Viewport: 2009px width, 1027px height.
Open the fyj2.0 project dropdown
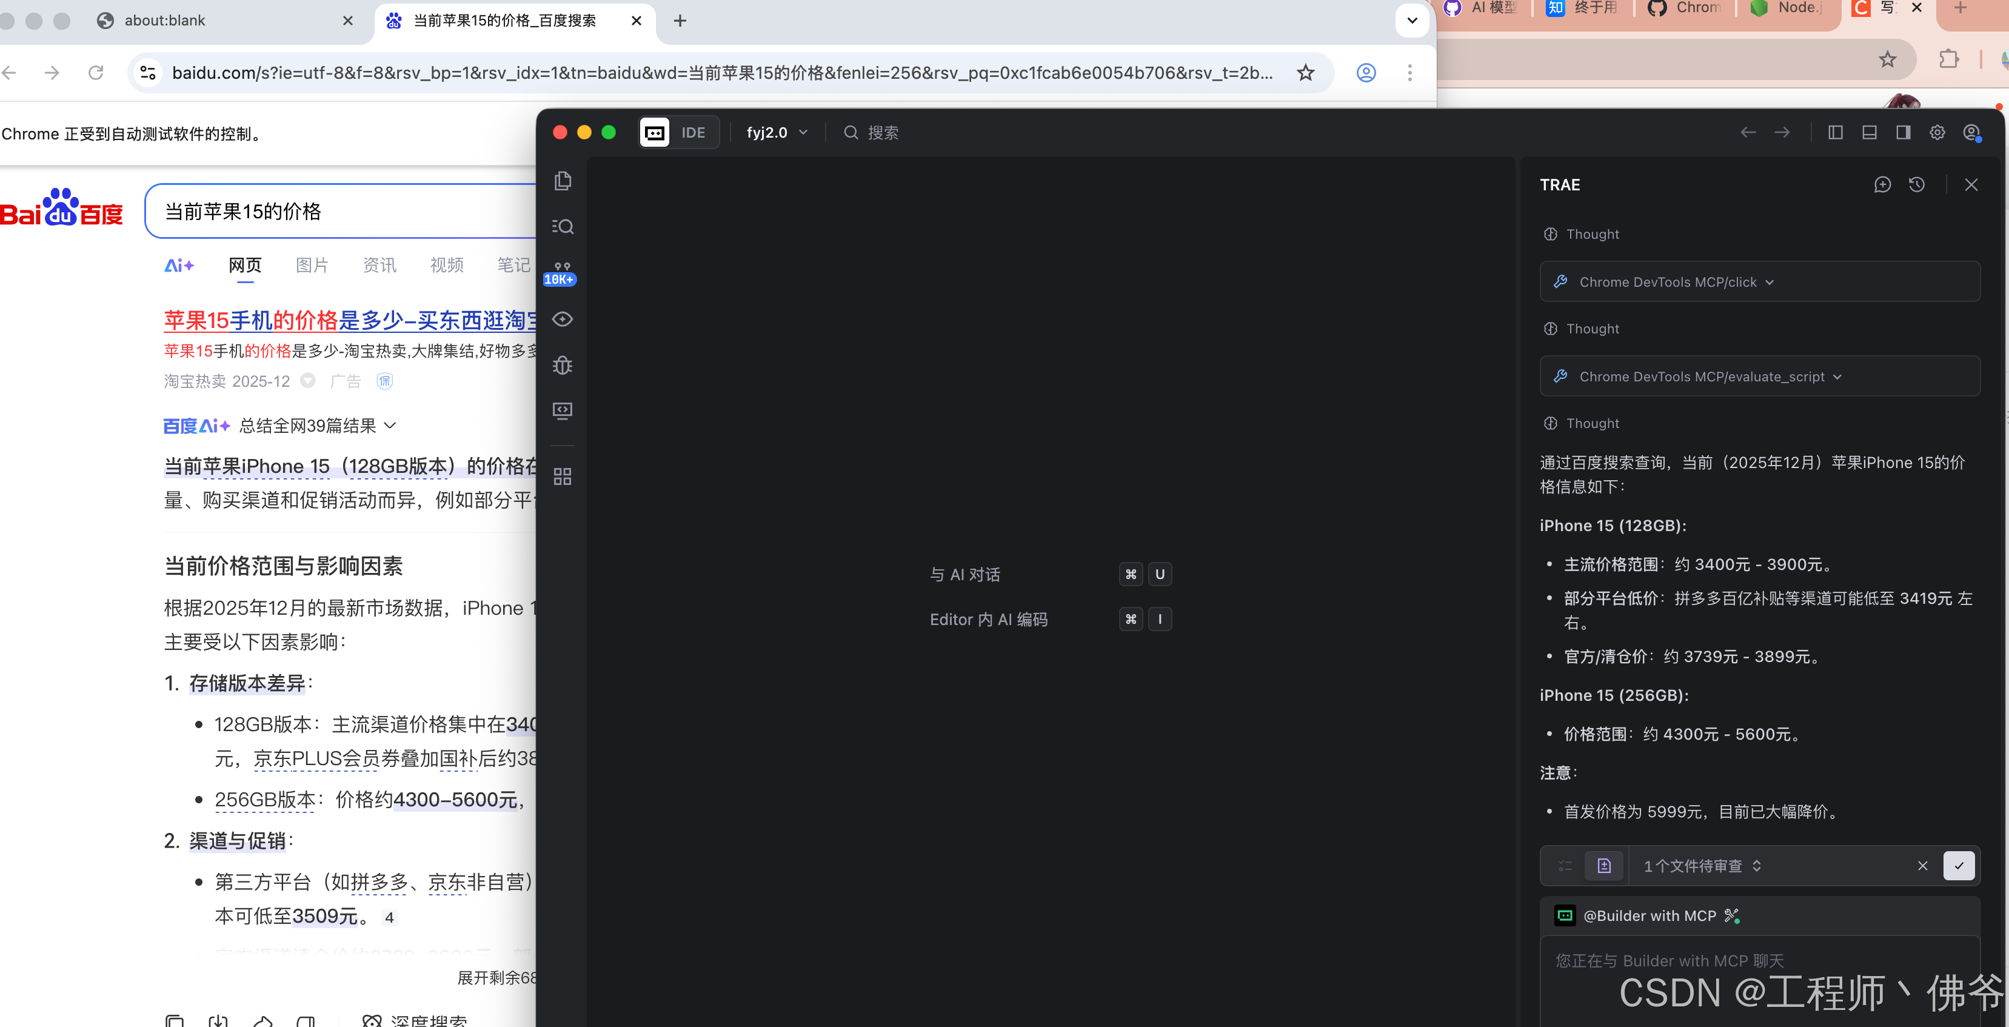tap(776, 133)
